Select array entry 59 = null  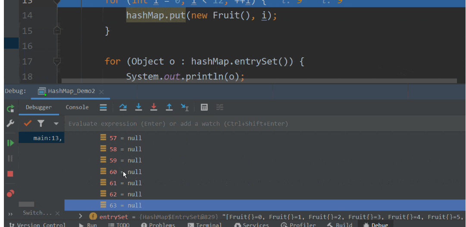(125, 160)
